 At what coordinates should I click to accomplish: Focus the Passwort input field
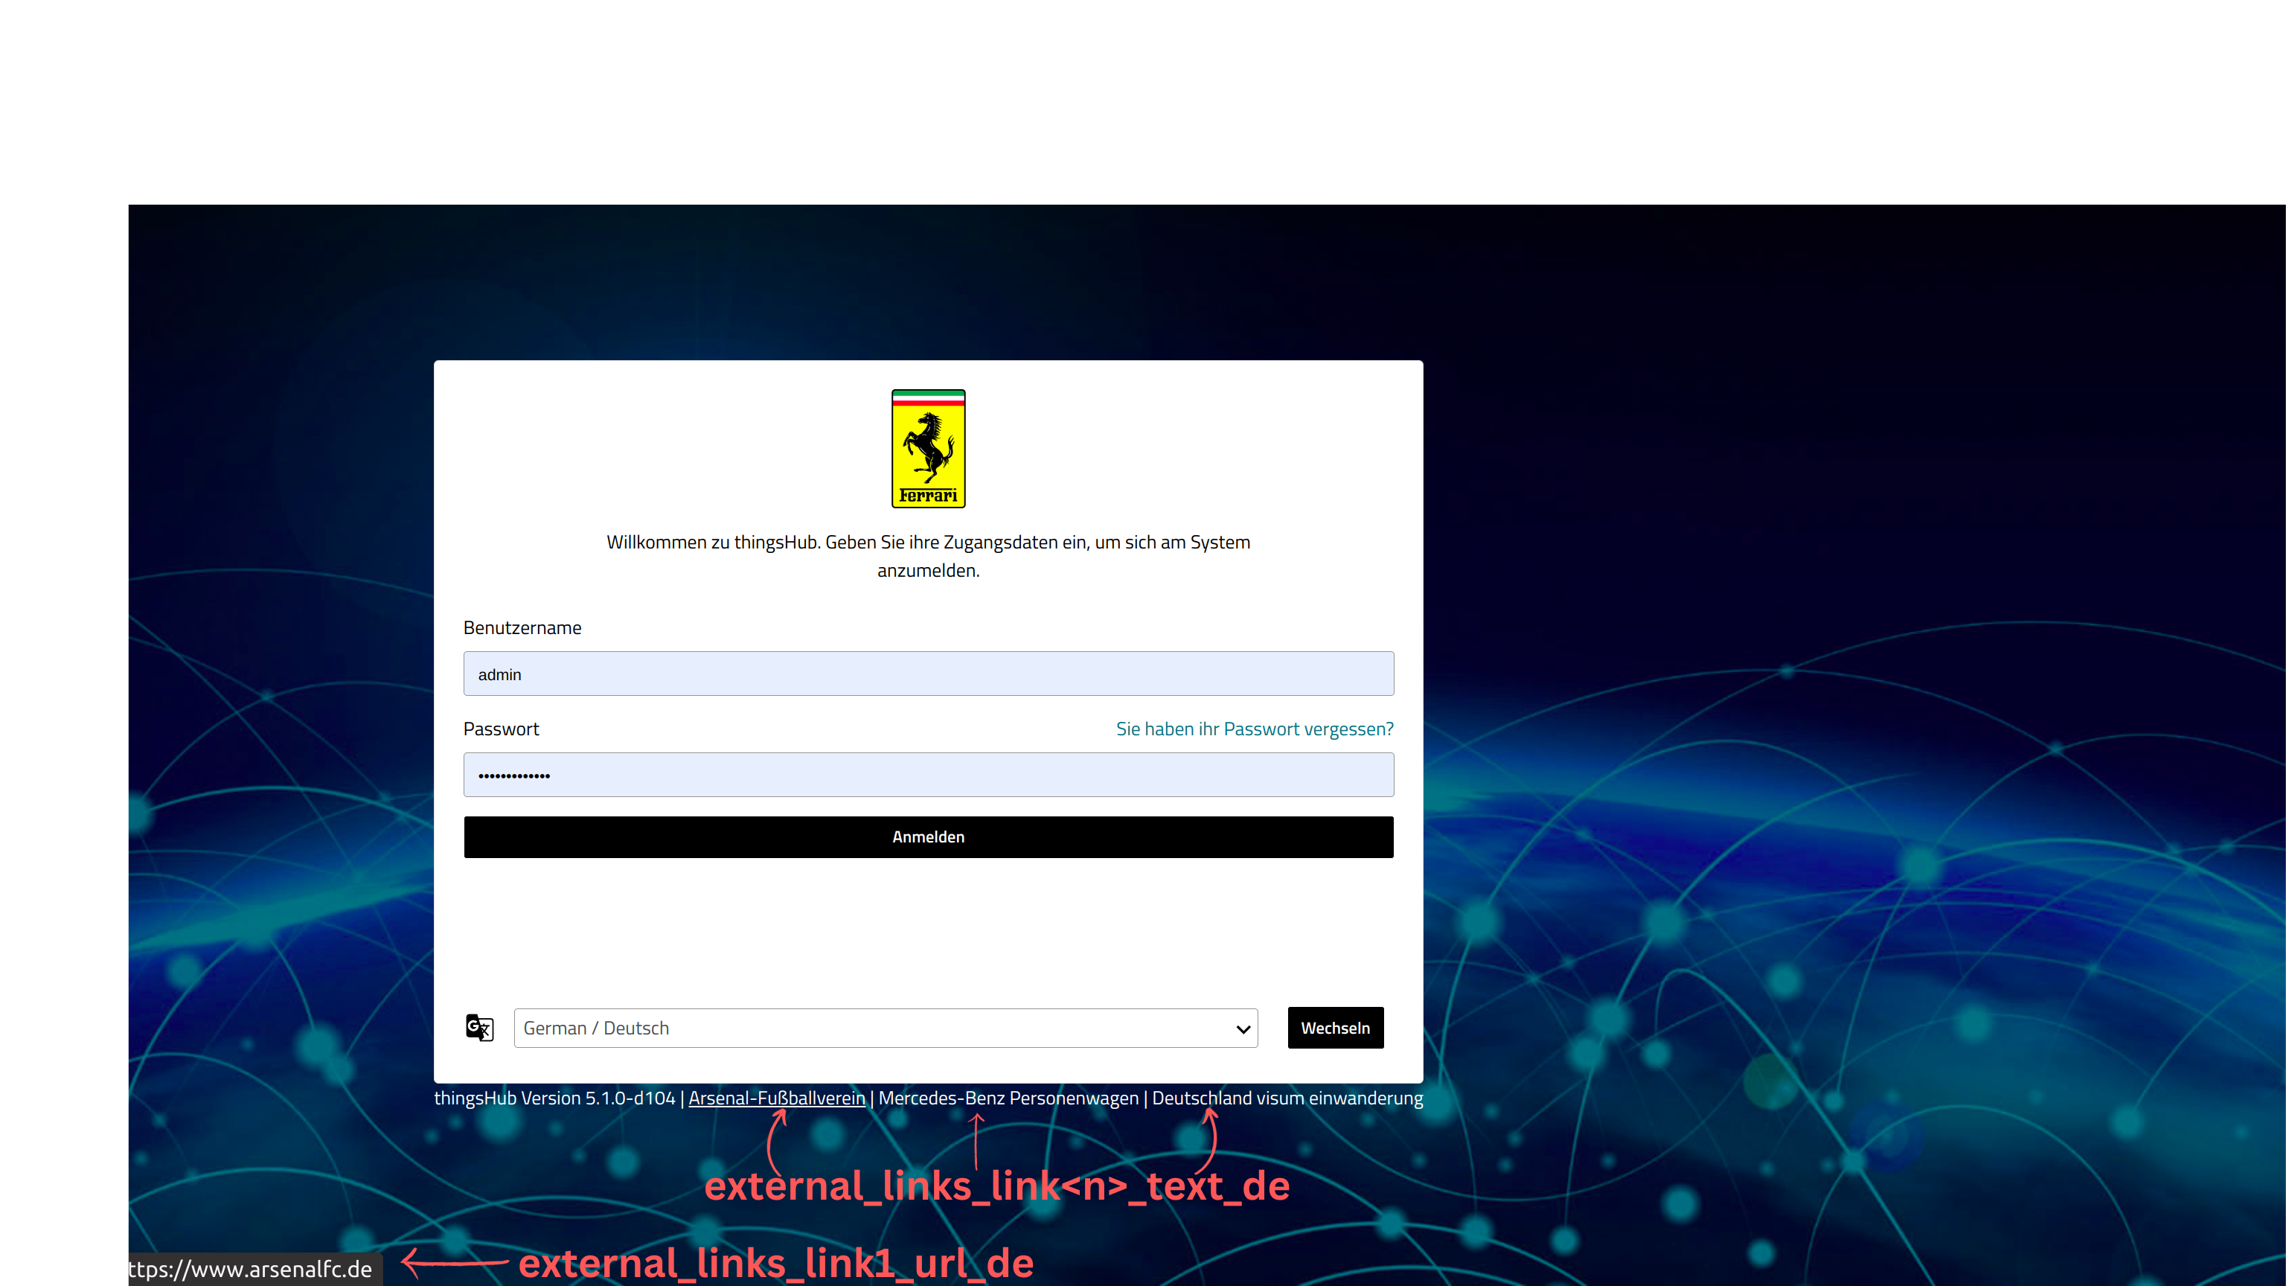pos(928,775)
